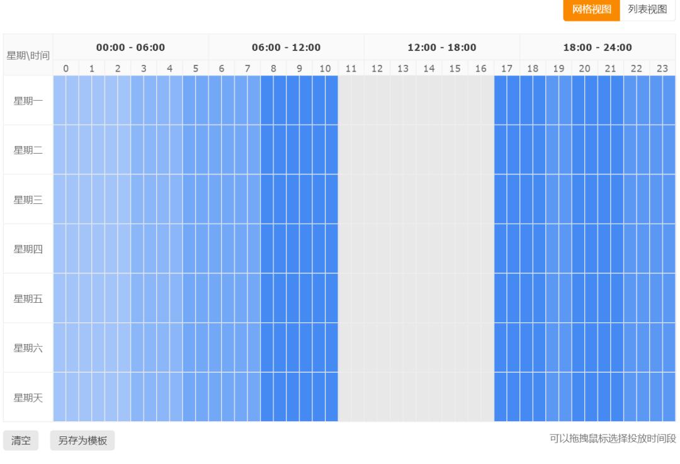Click the 00:00 - 06:00 time range header

[130, 47]
